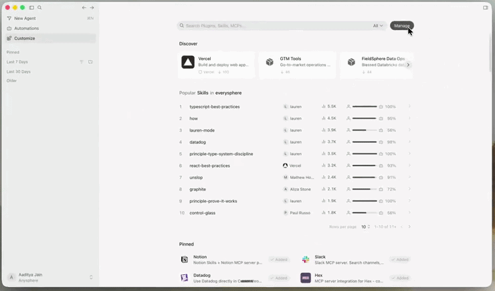Toggle Added status for Slack
495x291 pixels.
(400, 260)
